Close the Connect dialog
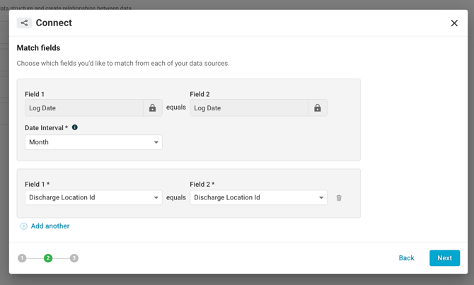Image resolution: width=474 pixels, height=285 pixels. click(454, 23)
